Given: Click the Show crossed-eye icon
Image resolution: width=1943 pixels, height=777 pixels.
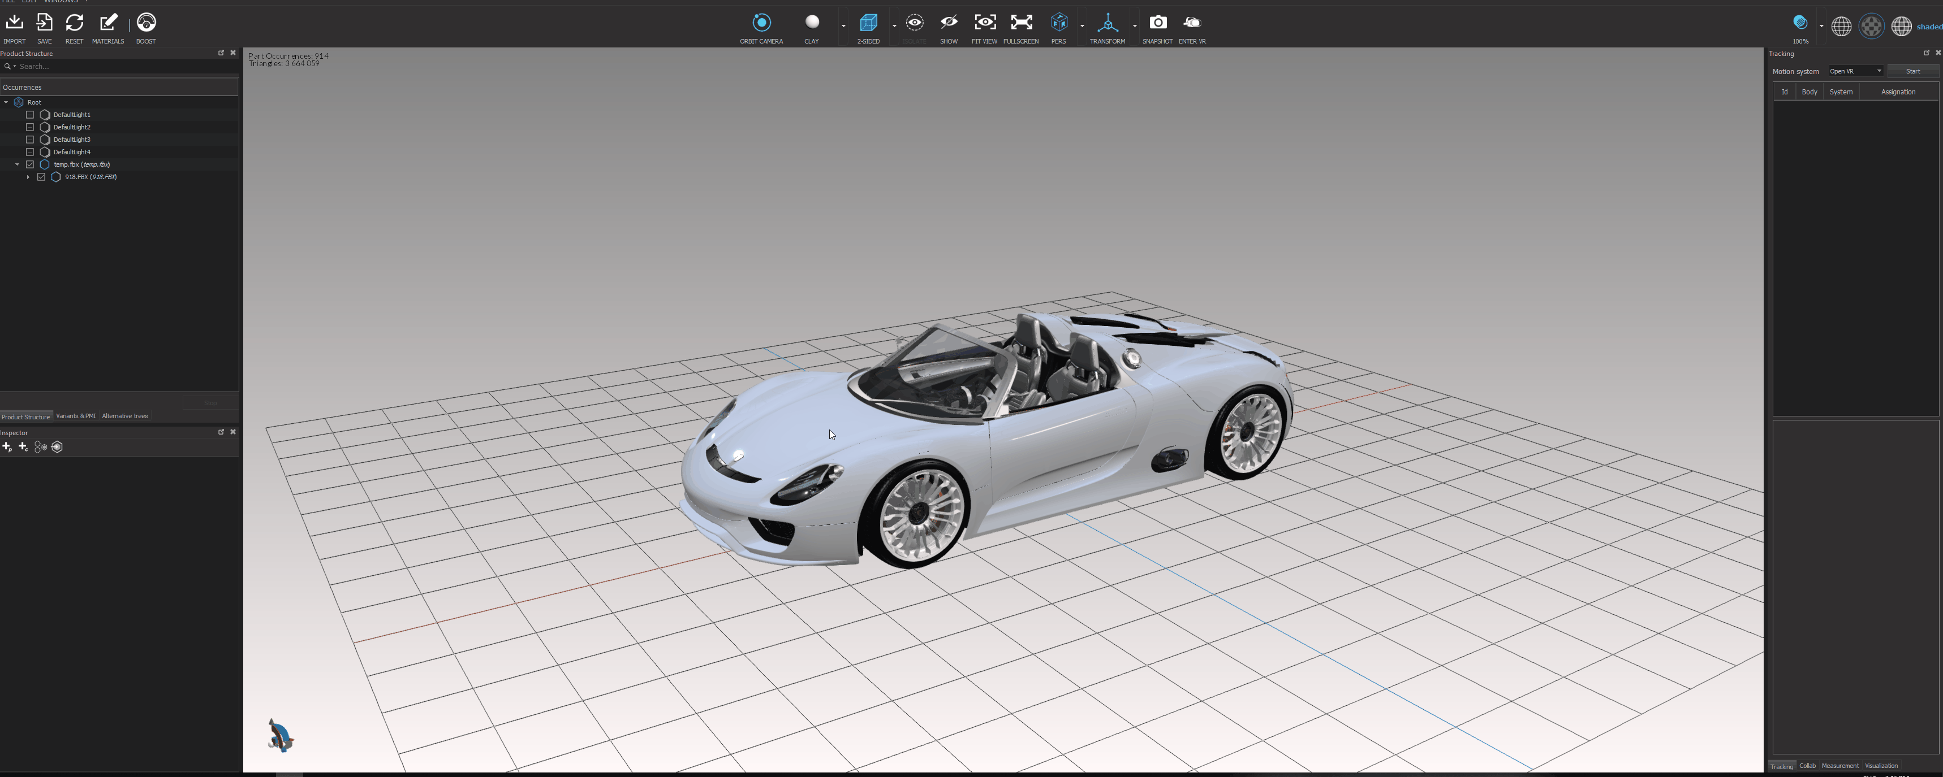Looking at the screenshot, I should coord(949,23).
